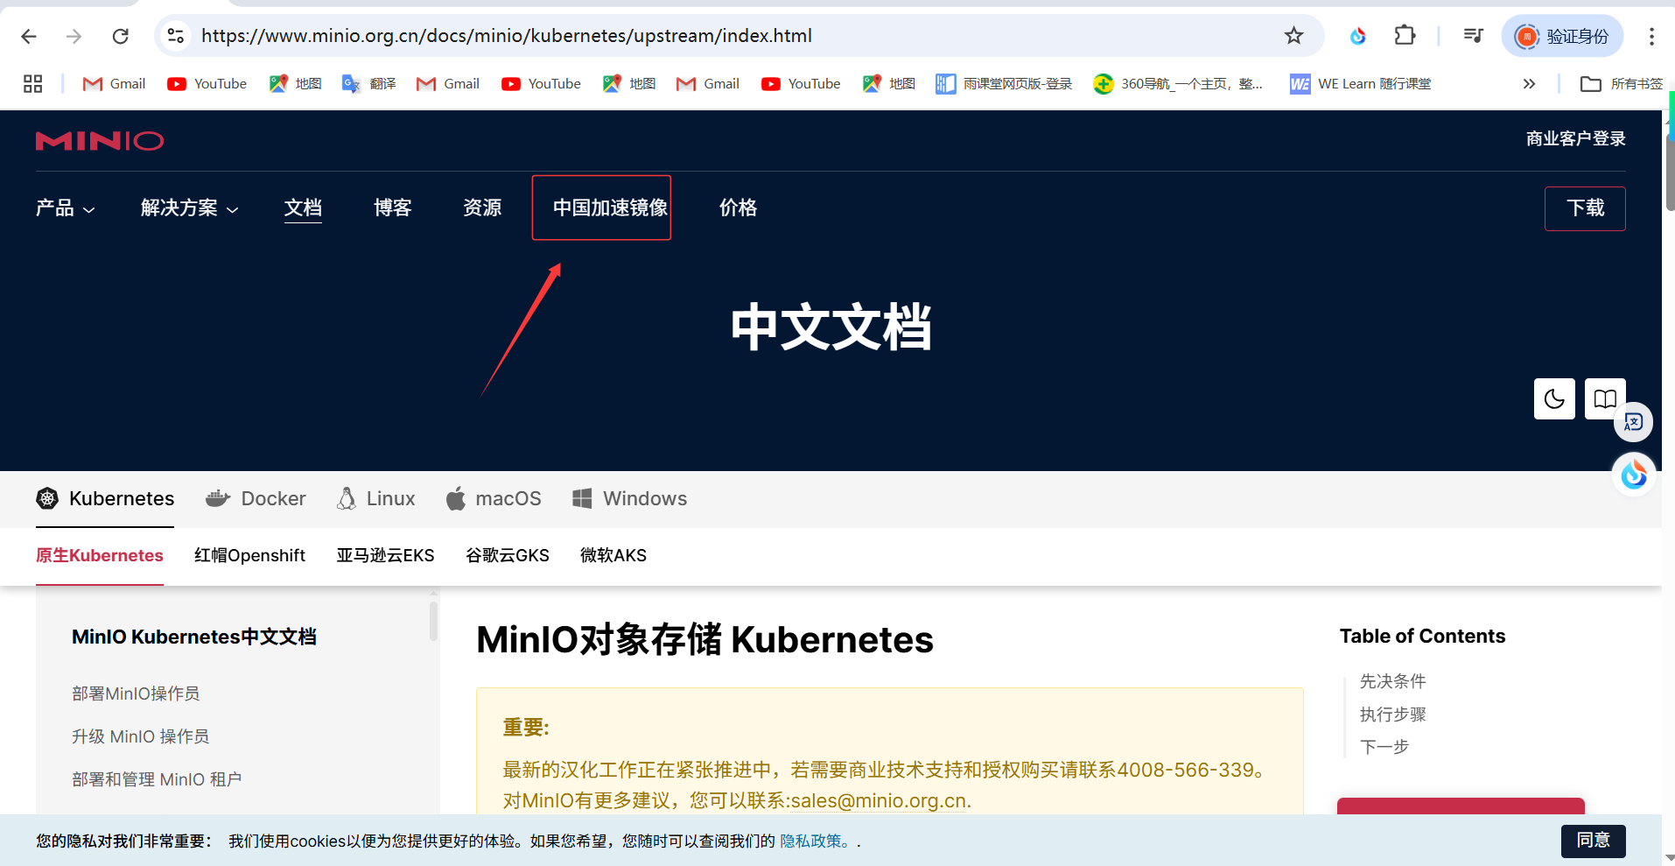Click the page vertical scrollbar thumb
The width and height of the screenshot is (1675, 866).
1670,171
